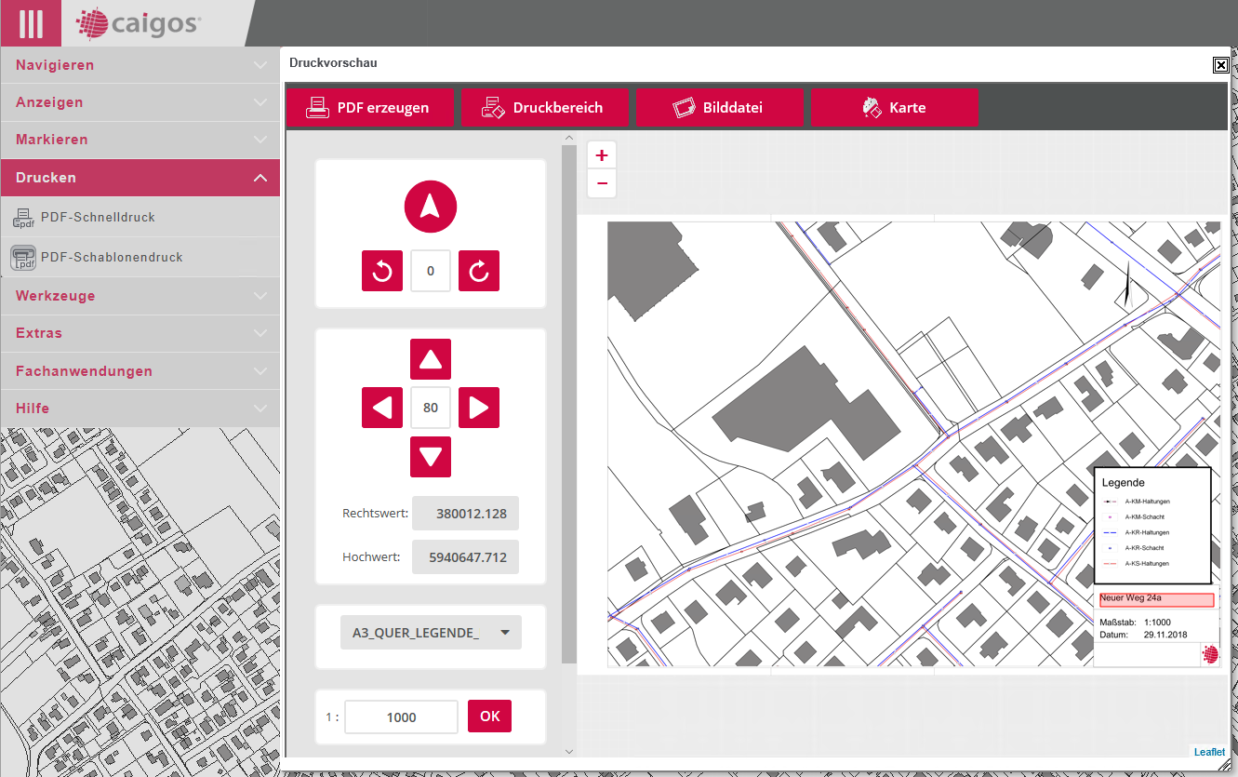Image resolution: width=1238 pixels, height=777 pixels.
Task: Click the PDF erzeugen button
Action: 369,108
